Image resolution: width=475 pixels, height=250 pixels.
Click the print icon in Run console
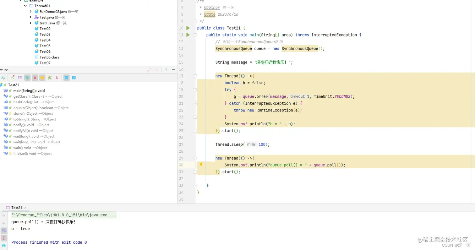pyautogui.click(x=4, y=245)
